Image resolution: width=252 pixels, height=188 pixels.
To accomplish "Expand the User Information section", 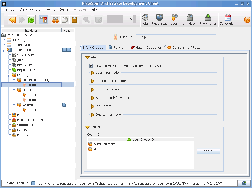I will coord(92,73).
